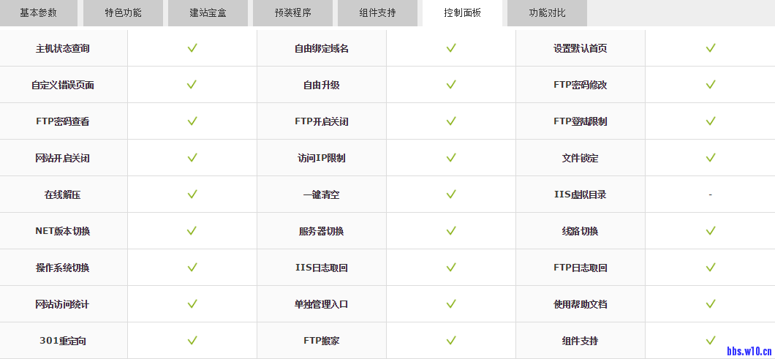Go to the 组件支持 tab

point(377,12)
